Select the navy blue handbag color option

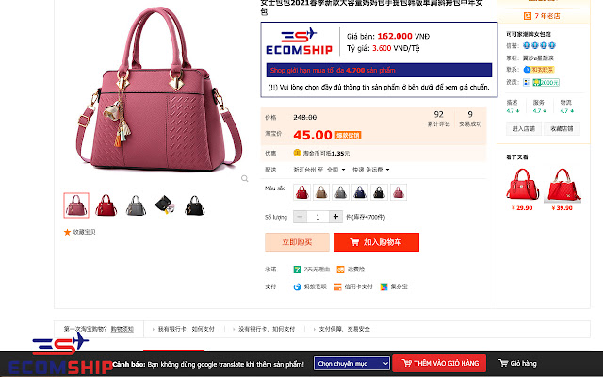[360, 192]
